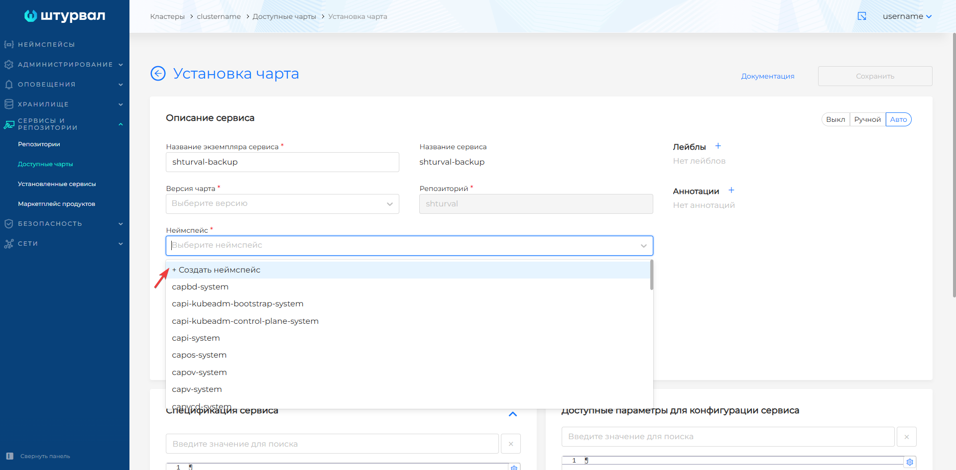Click the open-in-new-window icon near username
Image resolution: width=956 pixels, height=470 pixels.
(862, 16)
